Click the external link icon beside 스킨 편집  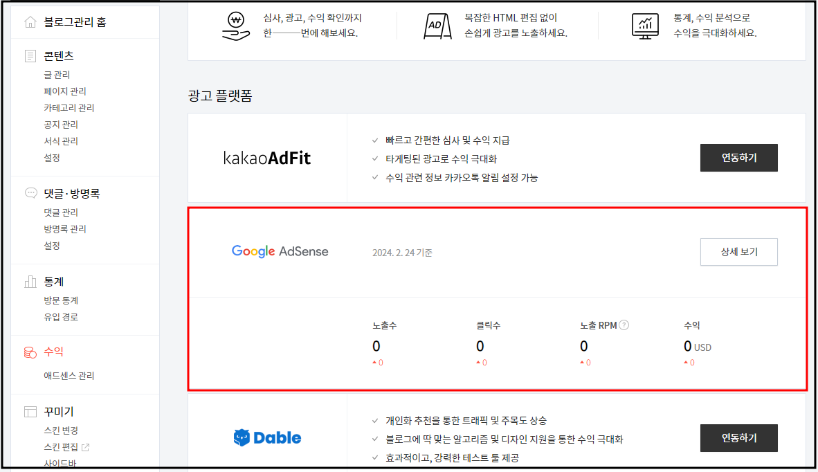[x=86, y=447]
